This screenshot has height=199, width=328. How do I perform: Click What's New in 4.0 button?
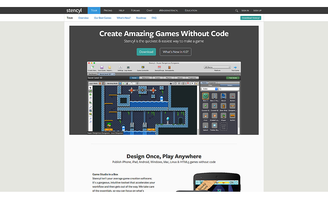click(x=176, y=52)
